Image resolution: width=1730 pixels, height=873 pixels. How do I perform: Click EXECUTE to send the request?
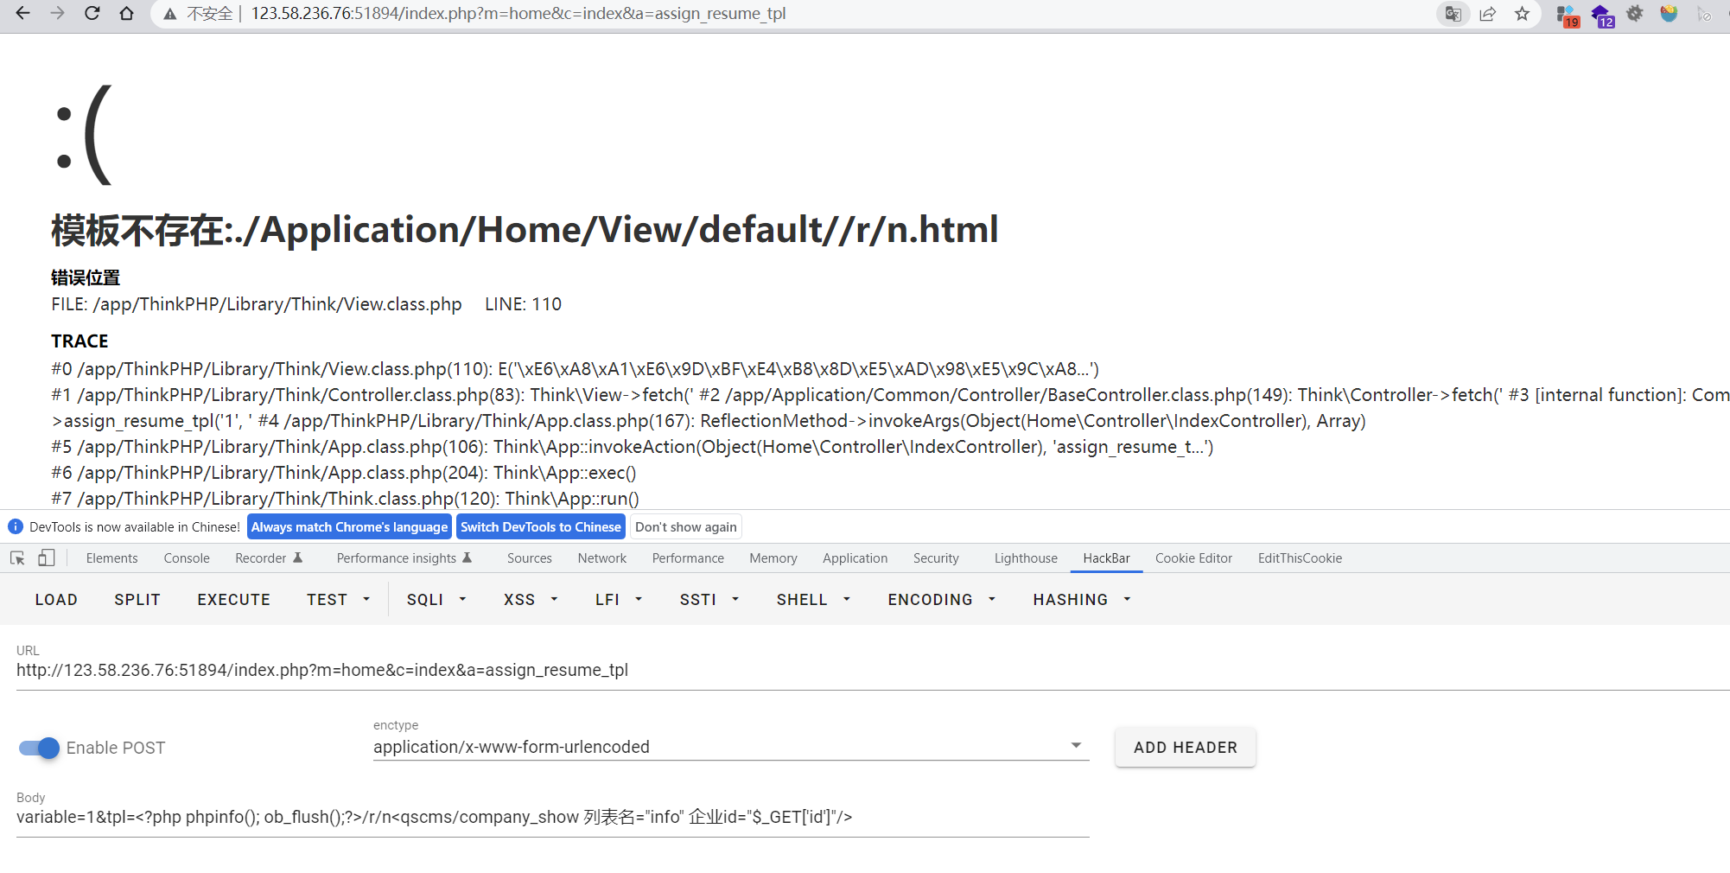click(x=233, y=599)
